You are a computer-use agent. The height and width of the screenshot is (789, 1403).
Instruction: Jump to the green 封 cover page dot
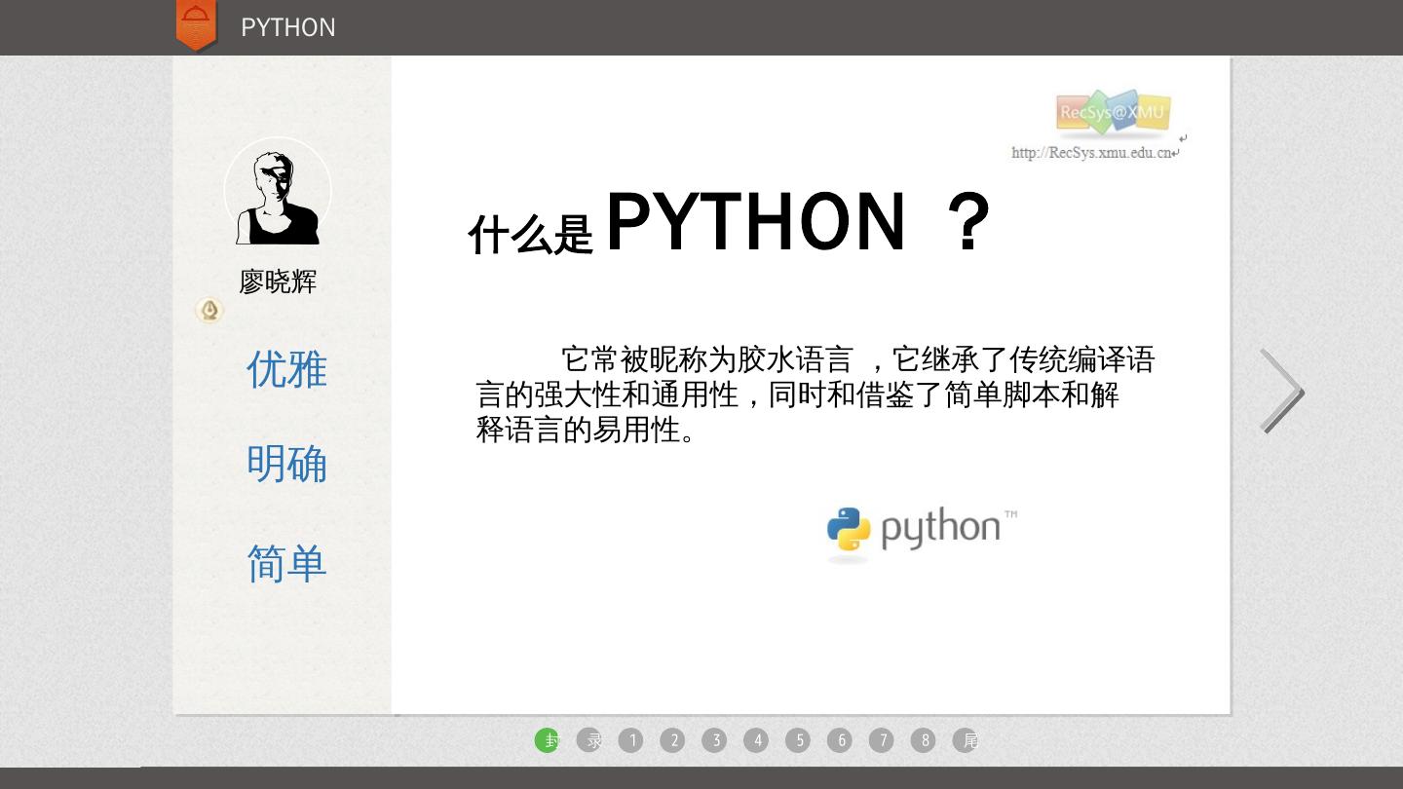pos(548,740)
